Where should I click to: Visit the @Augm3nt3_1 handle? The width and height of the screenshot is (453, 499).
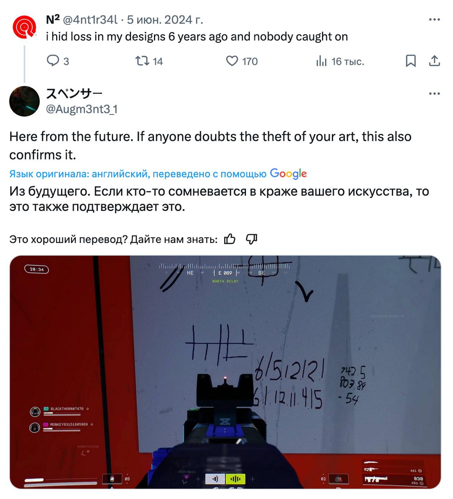[x=81, y=109]
